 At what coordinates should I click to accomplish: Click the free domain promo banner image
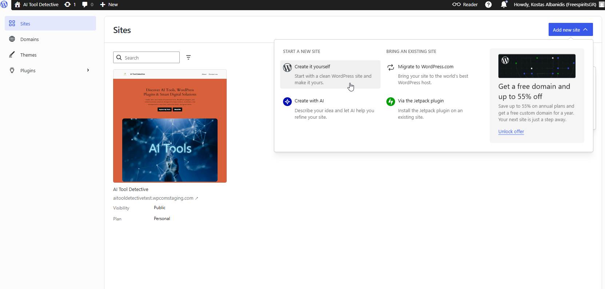click(x=537, y=66)
